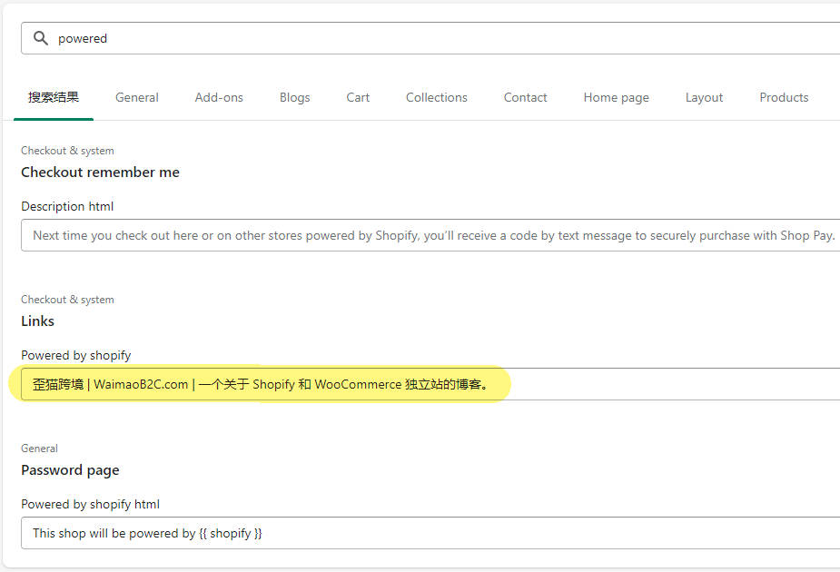Select the Products tab
The image size is (840, 572).
(x=784, y=97)
